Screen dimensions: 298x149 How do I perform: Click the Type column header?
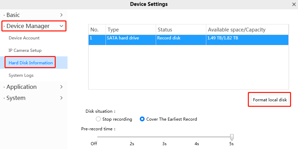131,30
